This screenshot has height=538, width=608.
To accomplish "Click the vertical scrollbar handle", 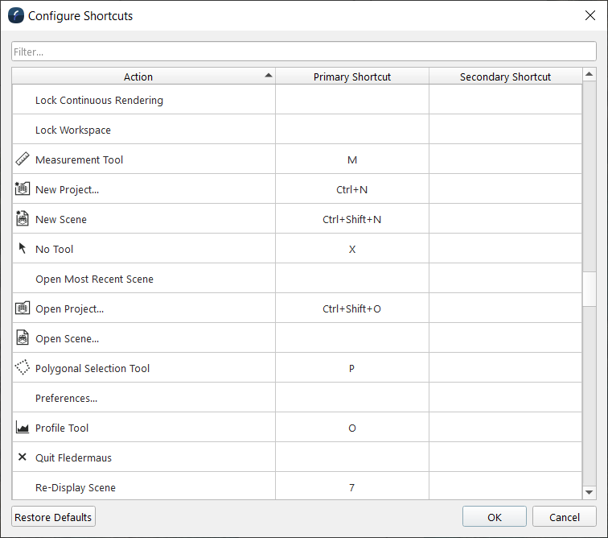I will coord(590,288).
